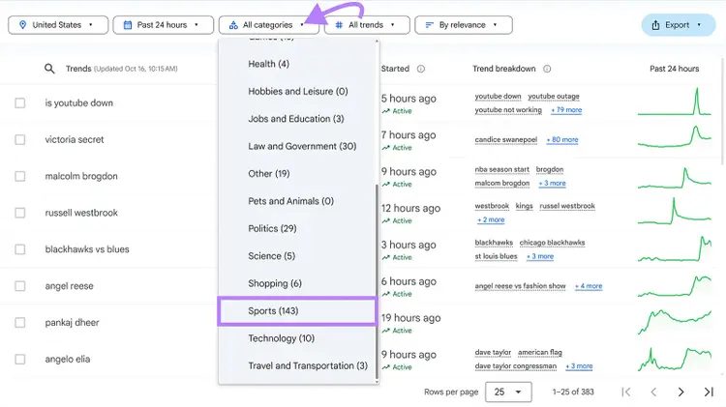Check the box for is youtube down
This screenshot has height=407, width=726.
click(x=20, y=103)
